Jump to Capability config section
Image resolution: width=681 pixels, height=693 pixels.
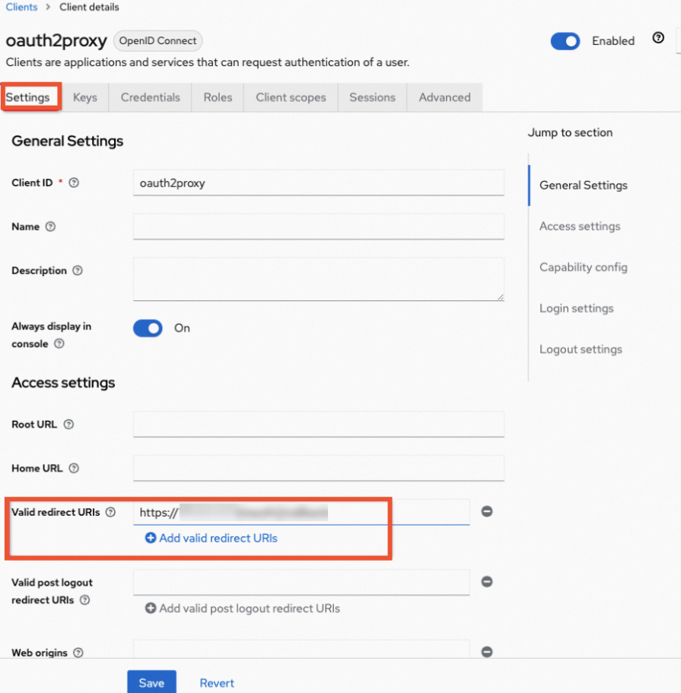[x=584, y=268]
